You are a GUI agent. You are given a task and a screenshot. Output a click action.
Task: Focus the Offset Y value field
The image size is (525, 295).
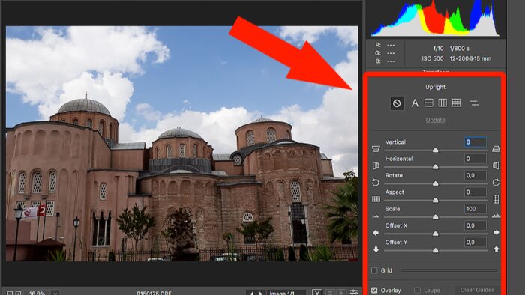click(475, 242)
